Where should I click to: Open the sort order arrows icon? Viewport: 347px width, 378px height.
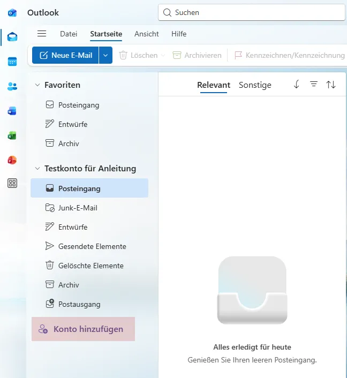(x=331, y=85)
